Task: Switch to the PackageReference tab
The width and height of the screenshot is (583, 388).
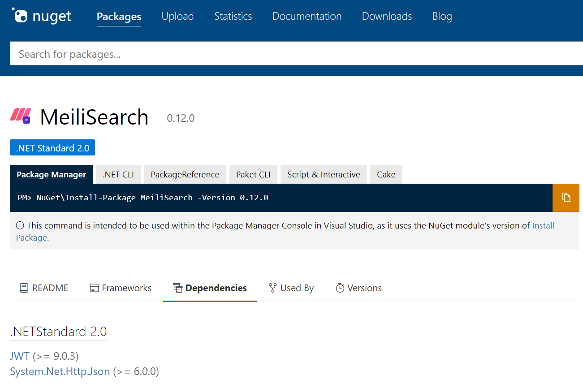Action: (185, 174)
